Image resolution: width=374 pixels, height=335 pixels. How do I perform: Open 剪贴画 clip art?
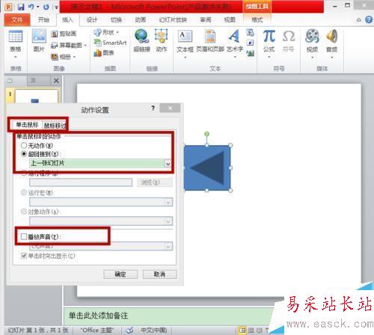coord(64,34)
